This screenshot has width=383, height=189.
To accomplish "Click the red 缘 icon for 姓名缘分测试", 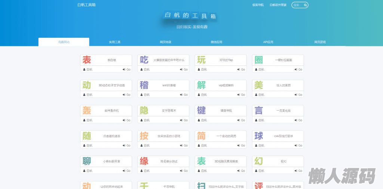I will (x=144, y=161).
